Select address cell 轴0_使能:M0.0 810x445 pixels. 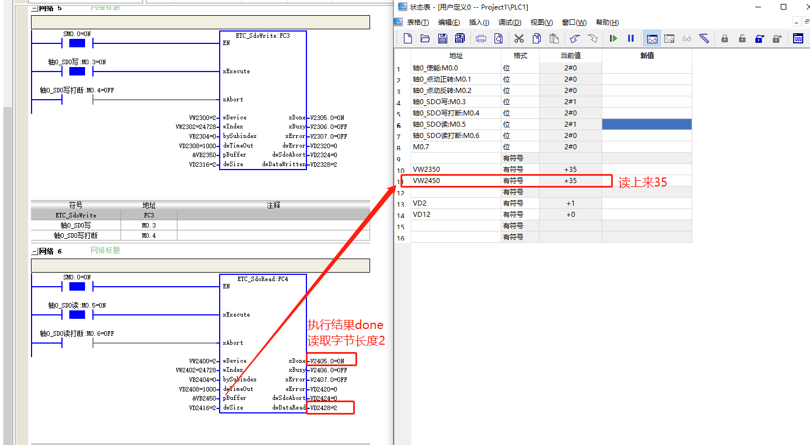456,68
